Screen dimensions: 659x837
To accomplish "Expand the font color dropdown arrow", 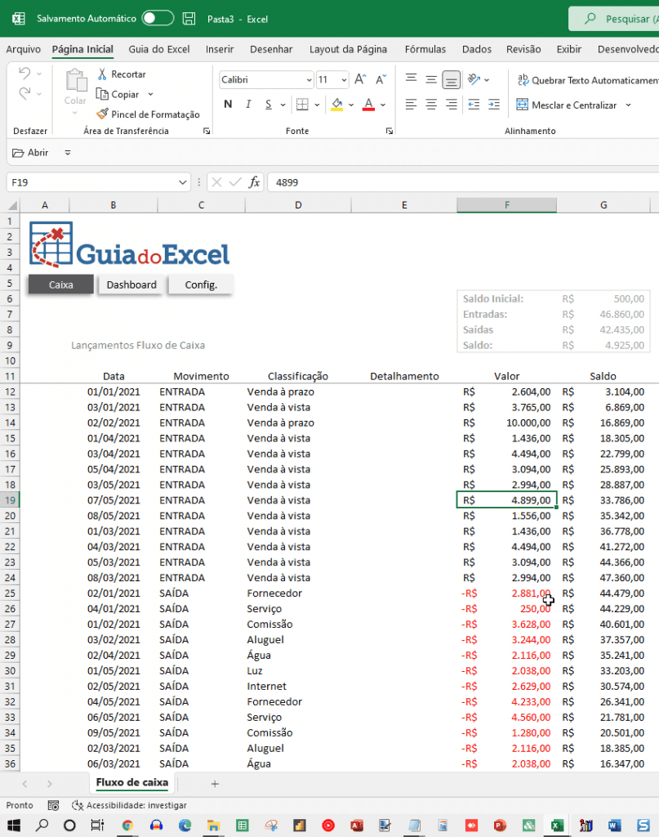I will click(383, 105).
